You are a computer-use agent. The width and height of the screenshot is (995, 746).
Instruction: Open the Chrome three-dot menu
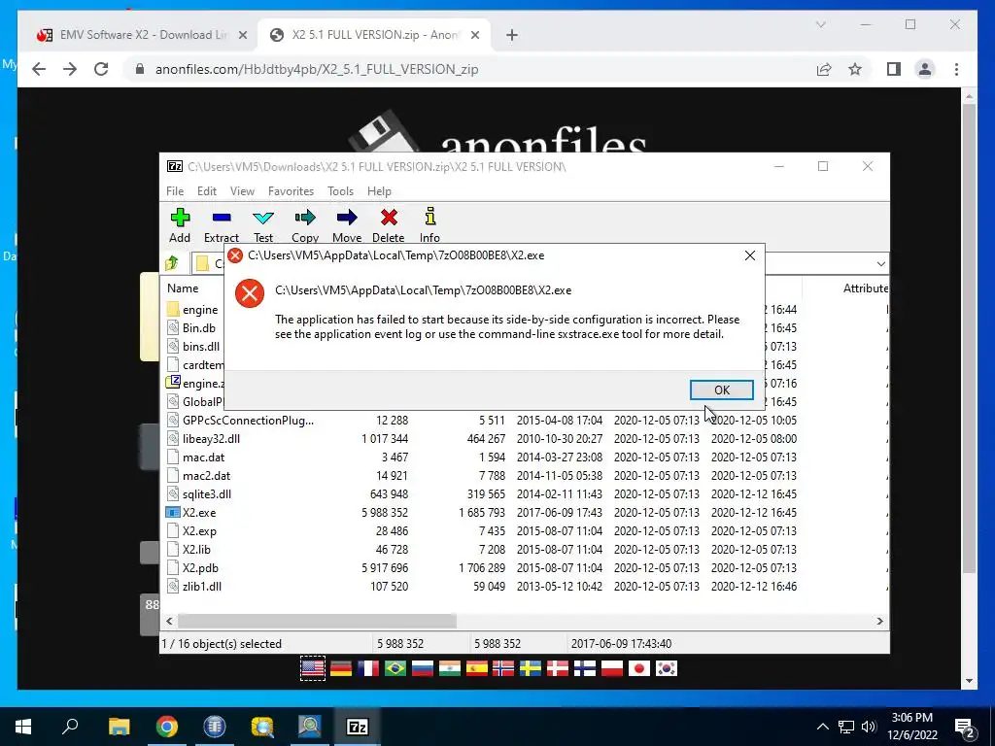(956, 69)
